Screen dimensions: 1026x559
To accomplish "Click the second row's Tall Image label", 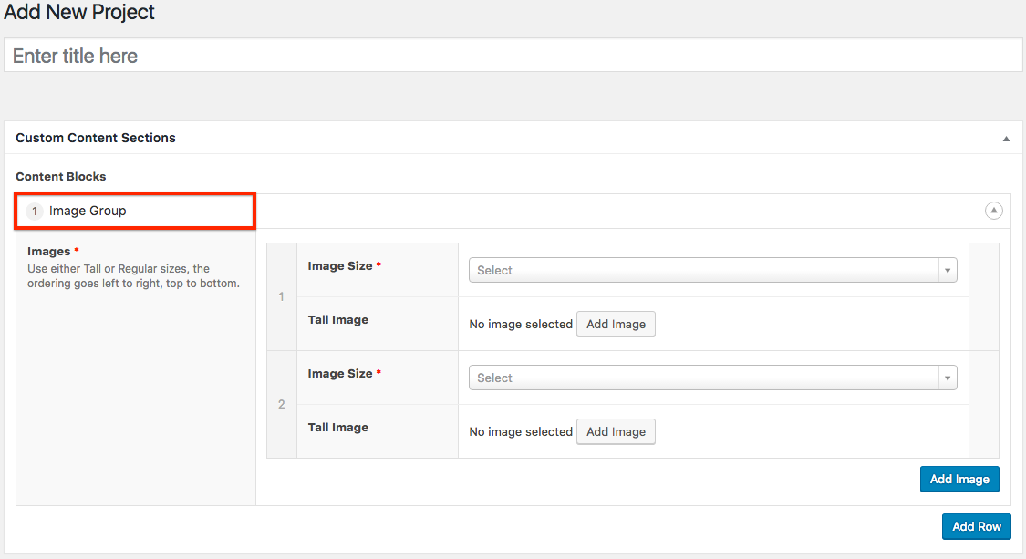I will pyautogui.click(x=338, y=427).
